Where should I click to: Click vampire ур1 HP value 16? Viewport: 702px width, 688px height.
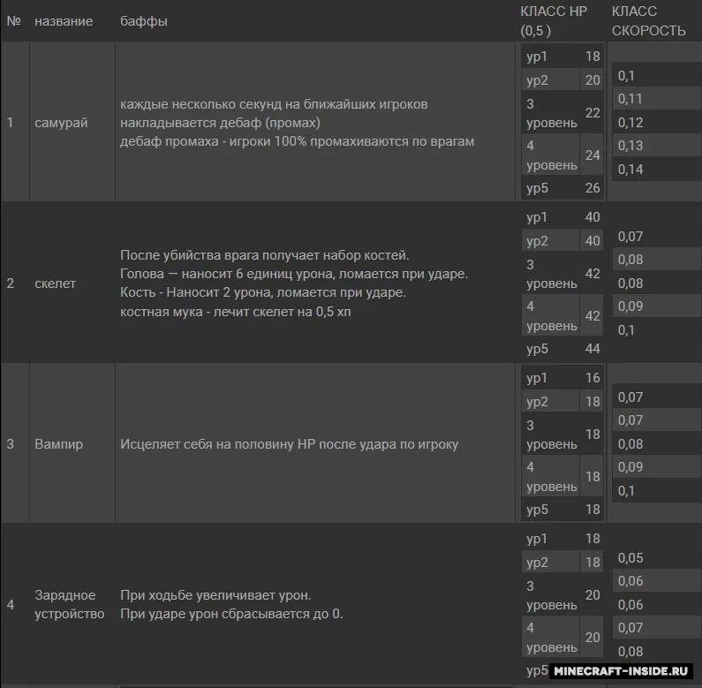tap(593, 378)
